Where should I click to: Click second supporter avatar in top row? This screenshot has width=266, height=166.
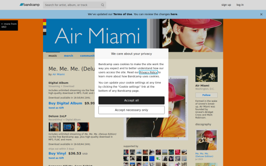(132, 152)
